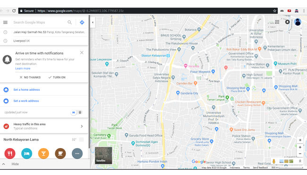Open the Google Maps hamburger menu
307x175 pixels.
tap(5, 22)
